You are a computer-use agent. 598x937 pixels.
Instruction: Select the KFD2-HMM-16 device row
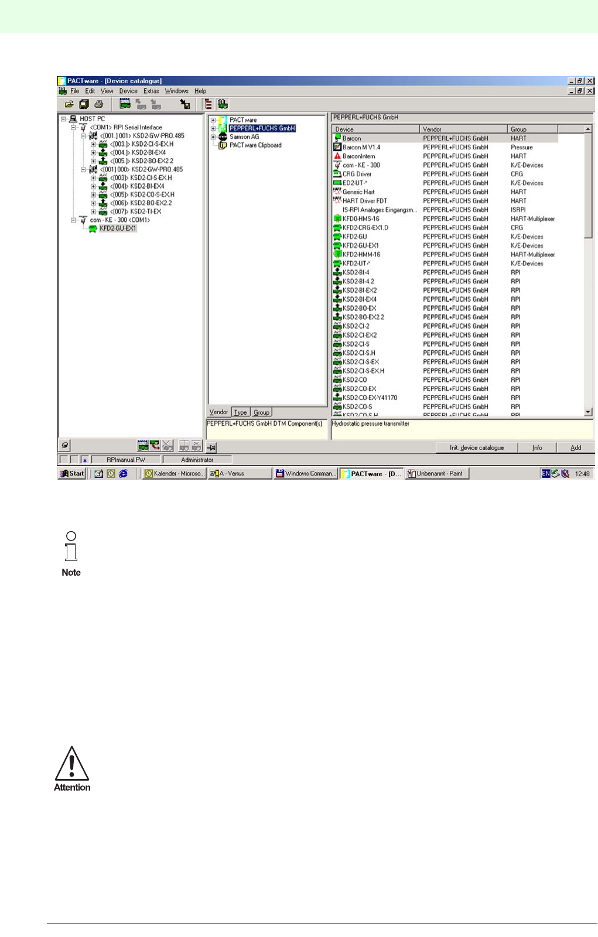(445, 255)
